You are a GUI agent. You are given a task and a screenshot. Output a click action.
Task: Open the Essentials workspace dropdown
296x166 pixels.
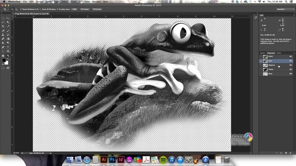tap(285, 9)
